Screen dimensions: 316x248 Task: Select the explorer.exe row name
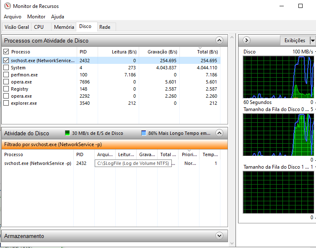(24, 103)
